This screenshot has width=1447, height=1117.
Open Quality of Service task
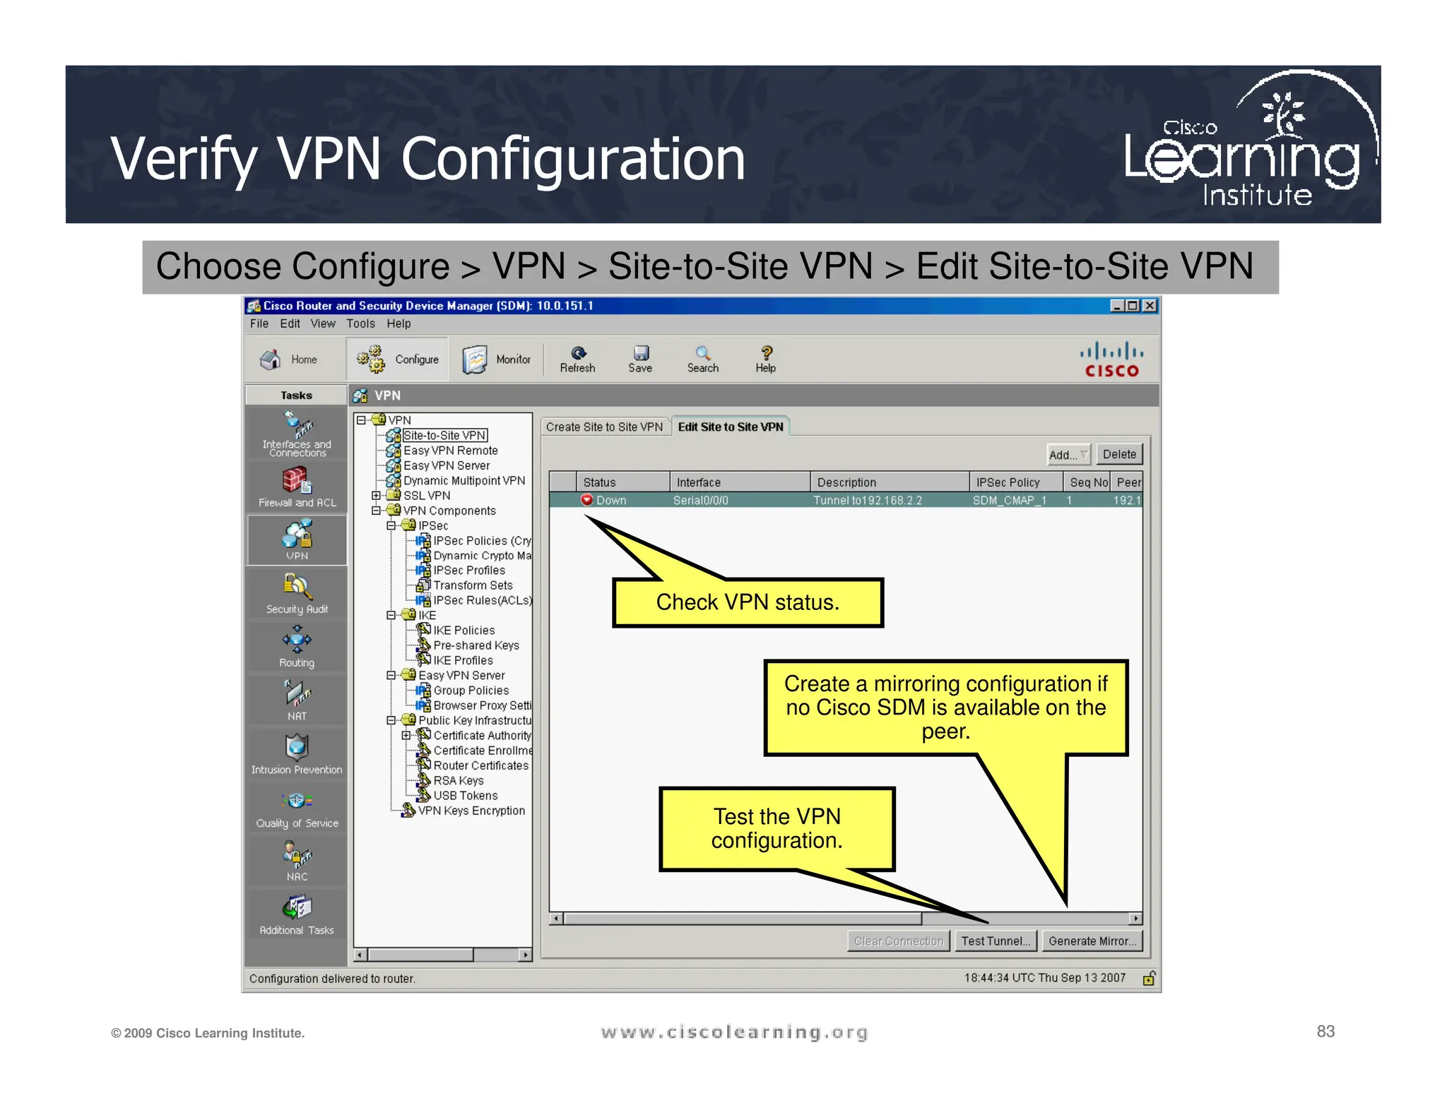coord(297,808)
